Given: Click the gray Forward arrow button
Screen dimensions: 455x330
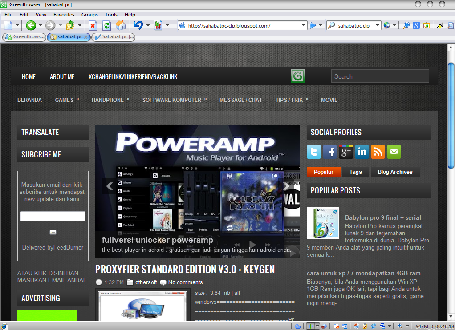Looking at the screenshot, I should pyautogui.click(x=50, y=25).
